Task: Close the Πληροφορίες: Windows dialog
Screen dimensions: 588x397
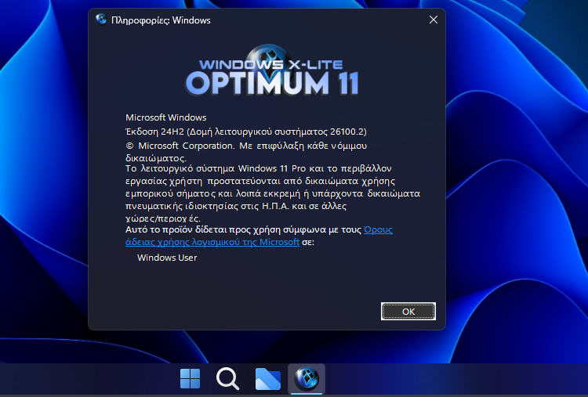Action: click(433, 20)
